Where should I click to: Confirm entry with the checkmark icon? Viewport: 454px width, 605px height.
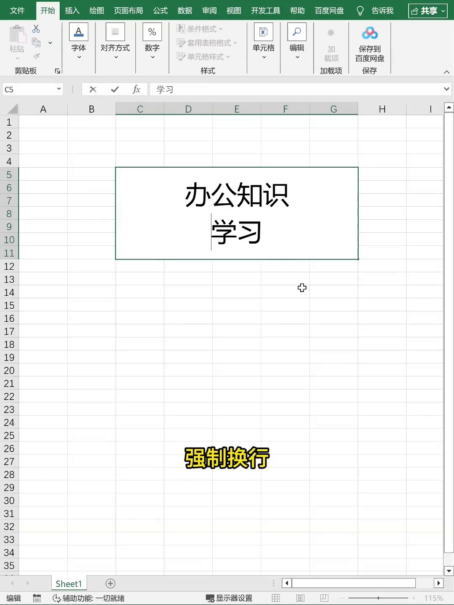point(115,89)
